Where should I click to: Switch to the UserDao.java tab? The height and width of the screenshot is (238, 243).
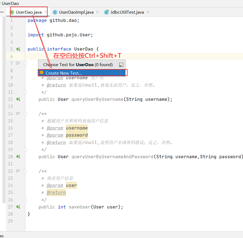(x=29, y=12)
